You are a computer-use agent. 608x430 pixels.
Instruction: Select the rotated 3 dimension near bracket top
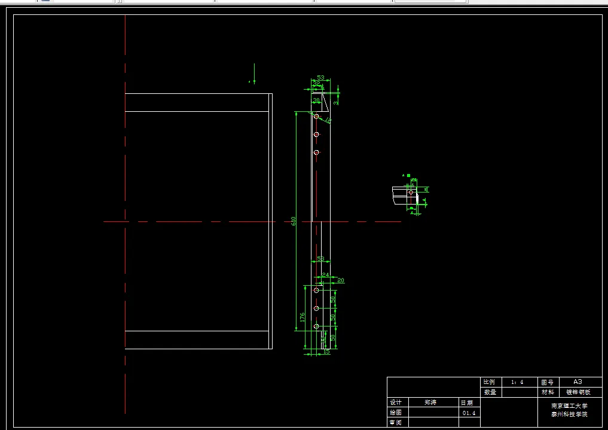(x=336, y=103)
